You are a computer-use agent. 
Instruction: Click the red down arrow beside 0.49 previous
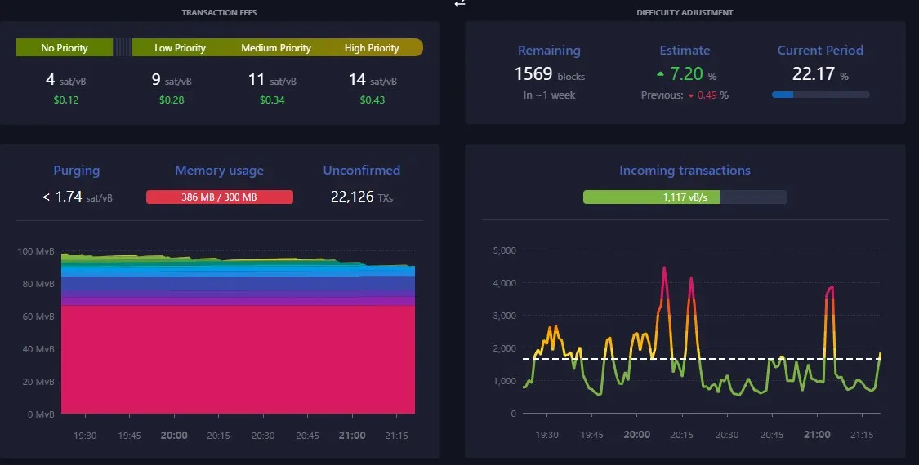[690, 95]
